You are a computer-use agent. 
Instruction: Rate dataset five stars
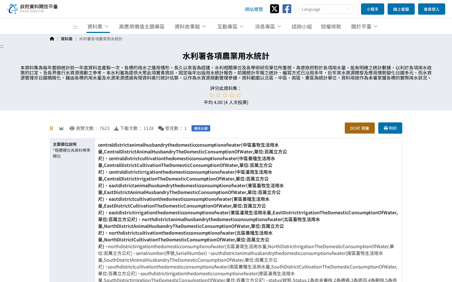pos(239,95)
